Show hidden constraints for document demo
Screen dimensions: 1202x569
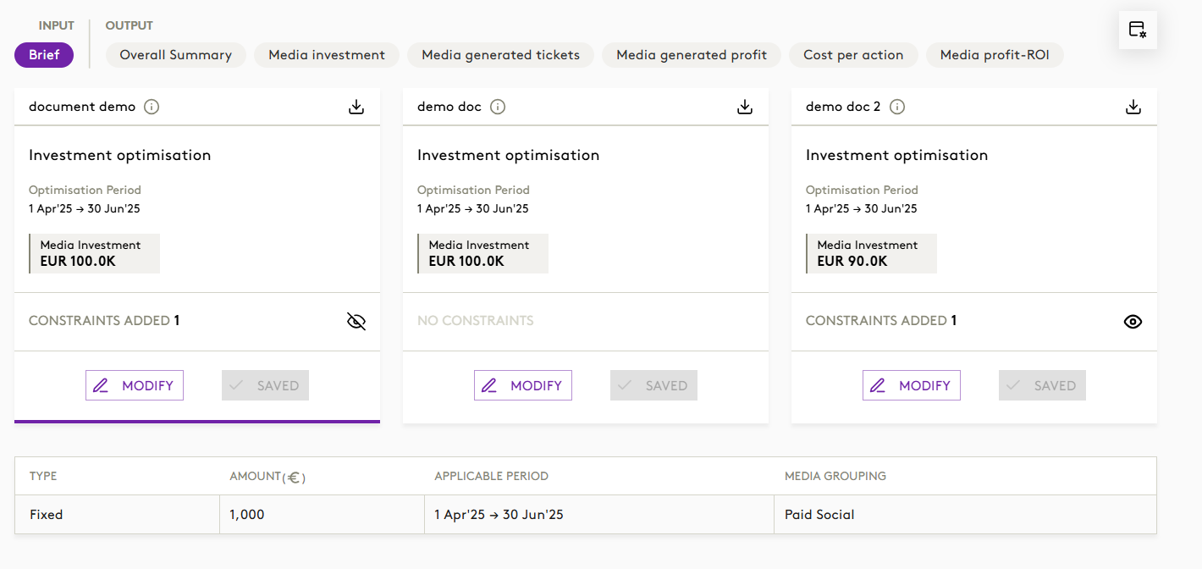point(356,322)
